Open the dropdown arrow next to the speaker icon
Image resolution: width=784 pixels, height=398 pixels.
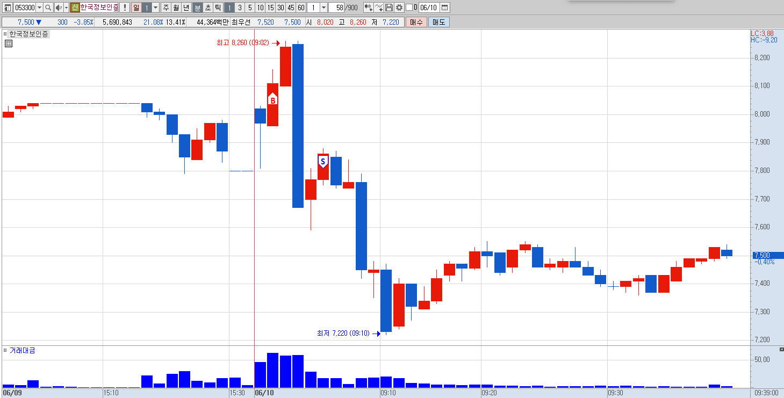(x=67, y=8)
